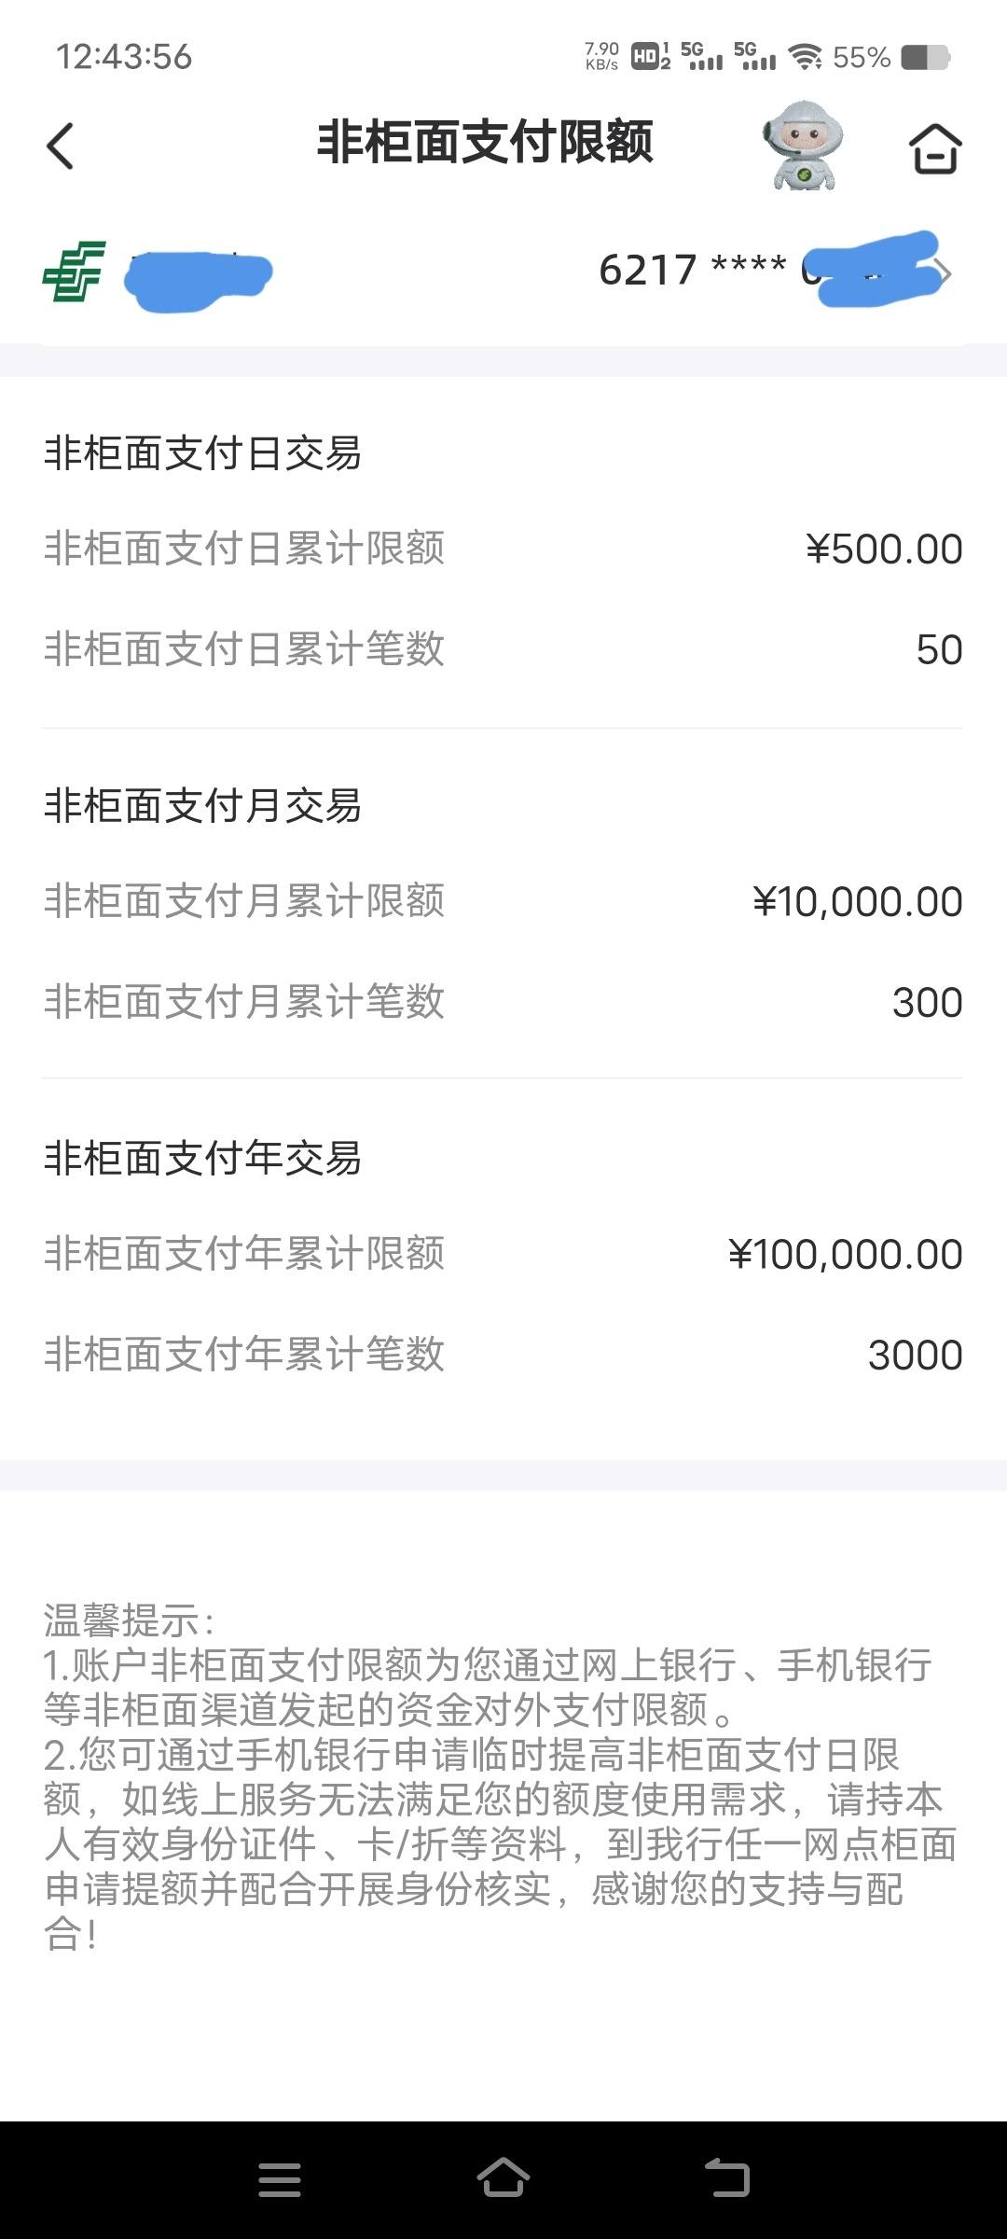Open the robot customer service assistant
The height and width of the screenshot is (2239, 1007).
point(804,146)
